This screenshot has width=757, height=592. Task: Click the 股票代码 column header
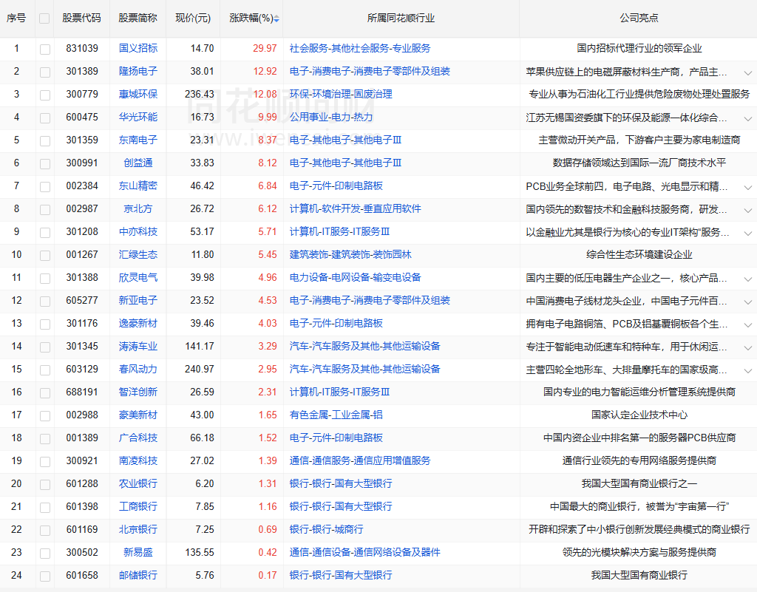click(x=81, y=18)
